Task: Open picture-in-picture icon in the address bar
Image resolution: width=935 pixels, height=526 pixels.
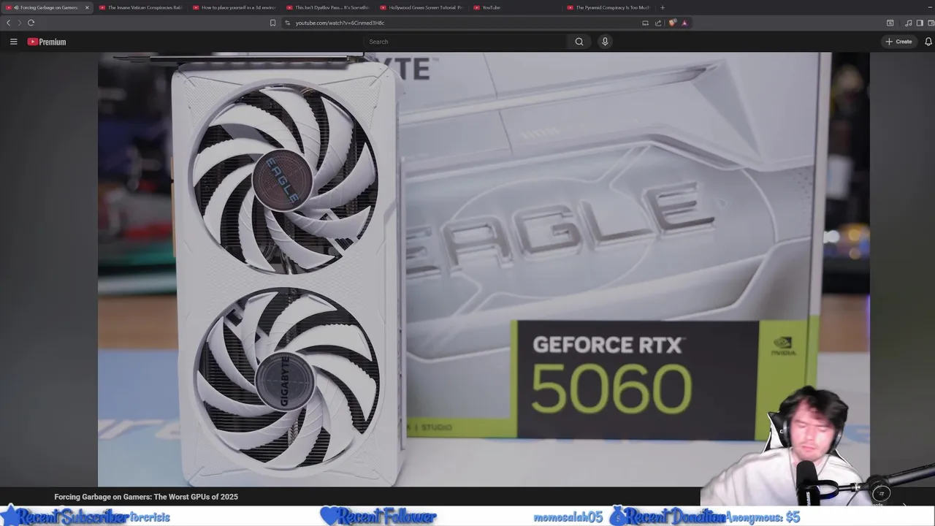Action: 645,23
